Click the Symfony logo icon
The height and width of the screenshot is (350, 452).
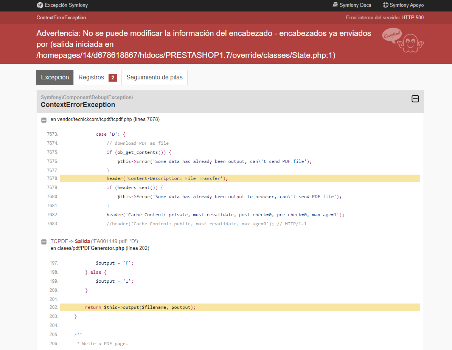(40, 5)
